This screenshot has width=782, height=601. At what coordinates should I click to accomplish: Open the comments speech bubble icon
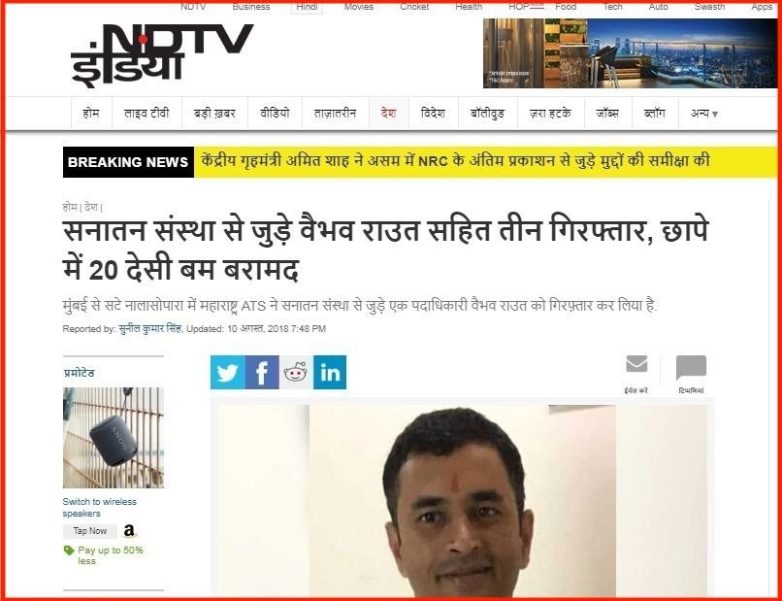coord(691,367)
